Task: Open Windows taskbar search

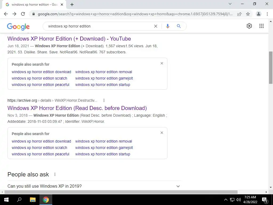Action: (x=19, y=200)
